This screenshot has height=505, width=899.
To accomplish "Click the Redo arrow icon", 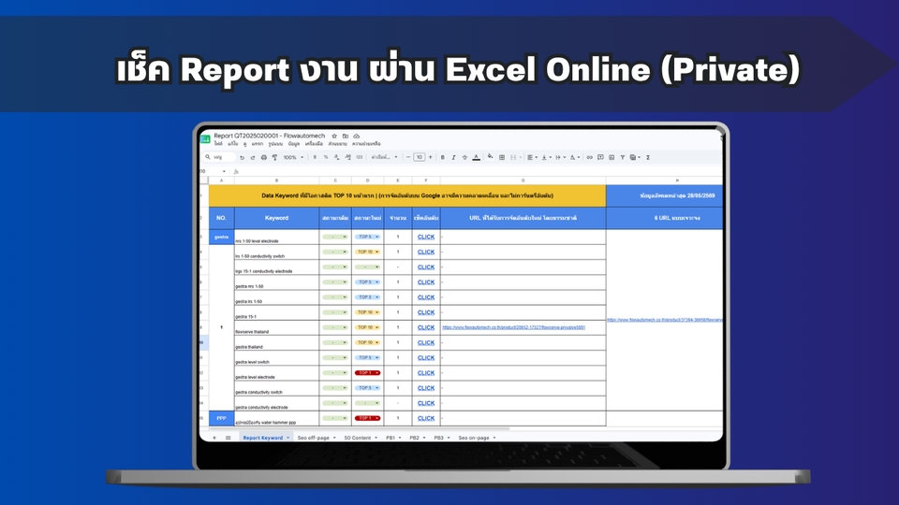I will pos(252,157).
